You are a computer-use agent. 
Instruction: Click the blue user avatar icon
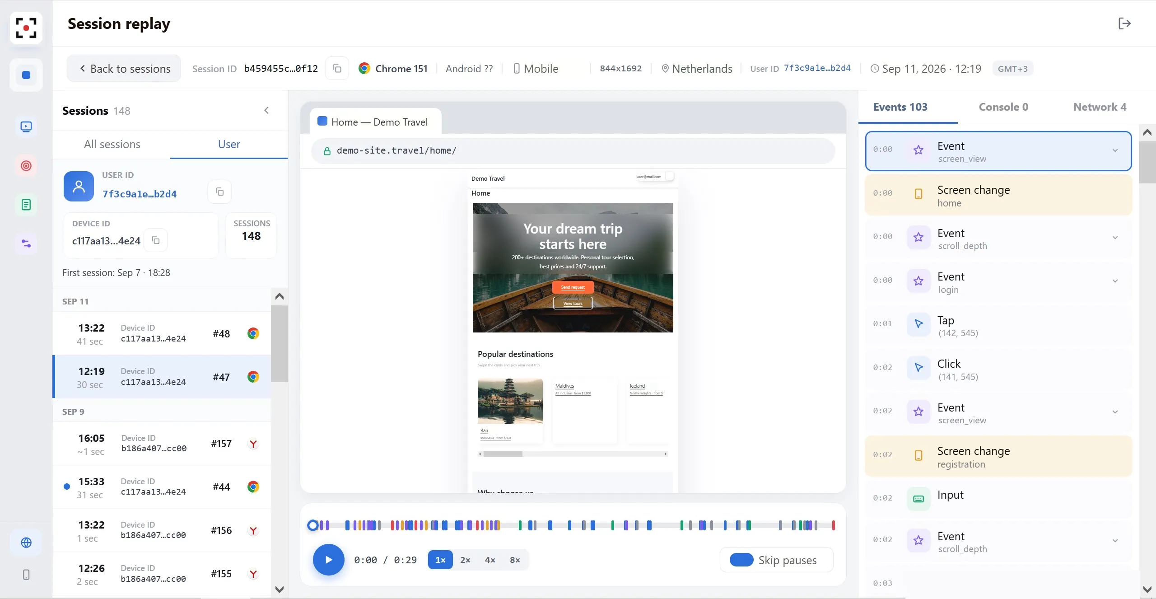click(x=79, y=186)
